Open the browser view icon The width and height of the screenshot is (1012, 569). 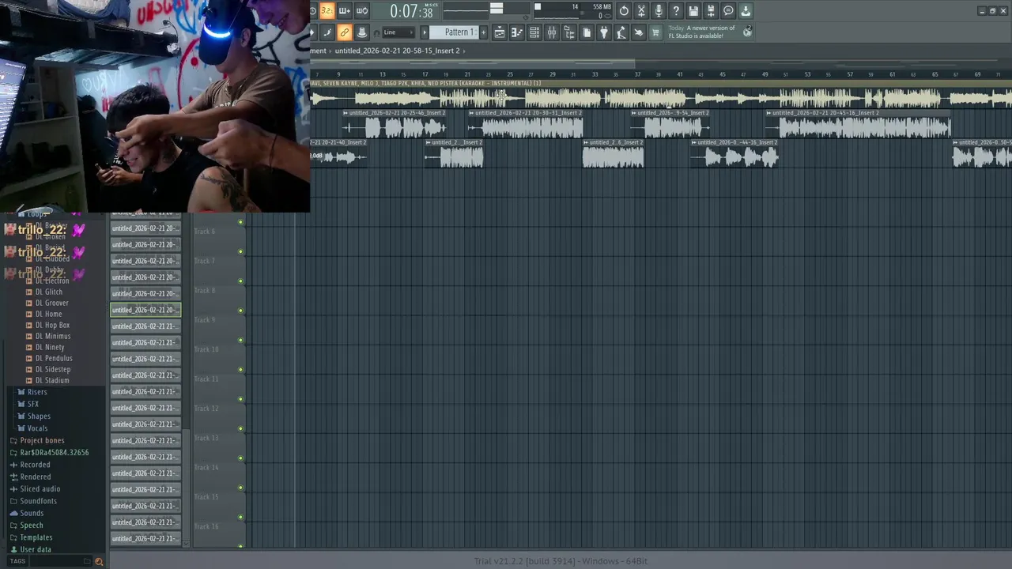pos(569,32)
